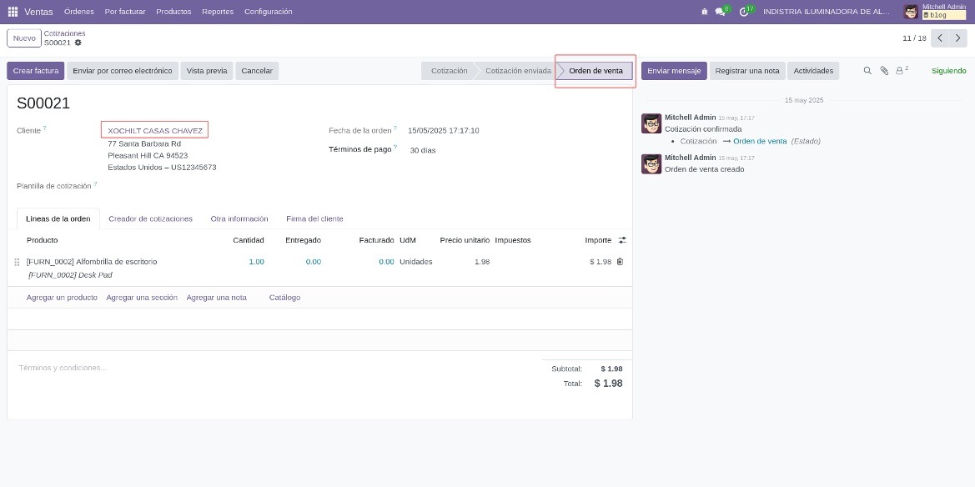Show followers list icon
Screen dimensions: 975x487
tap(901, 70)
